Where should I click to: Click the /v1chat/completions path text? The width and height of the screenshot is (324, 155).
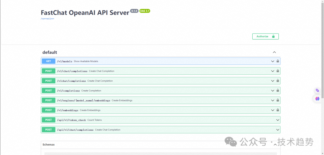point(71,81)
